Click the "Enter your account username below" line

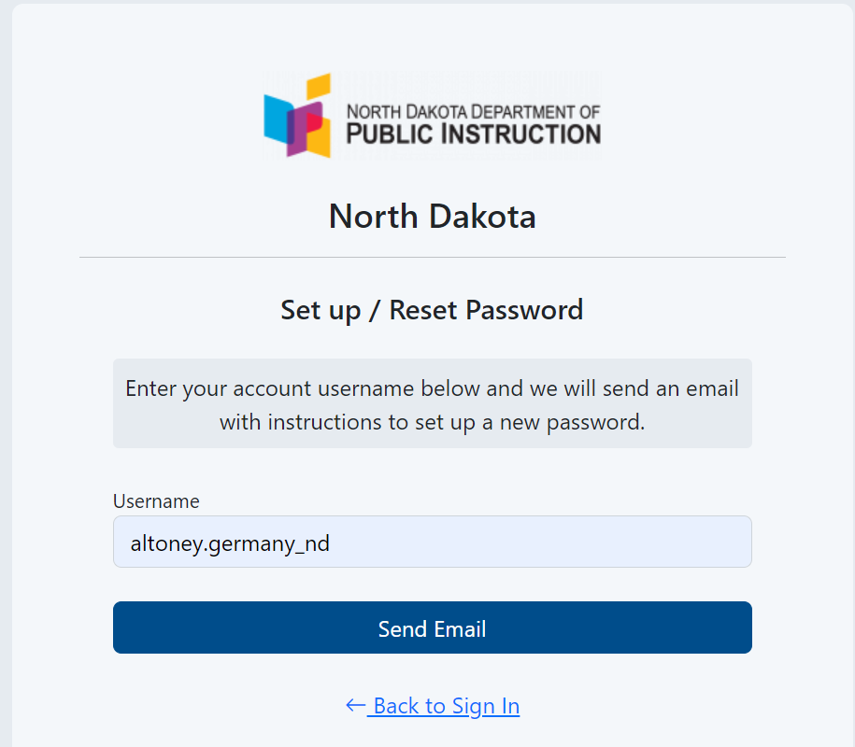pyautogui.click(x=432, y=388)
